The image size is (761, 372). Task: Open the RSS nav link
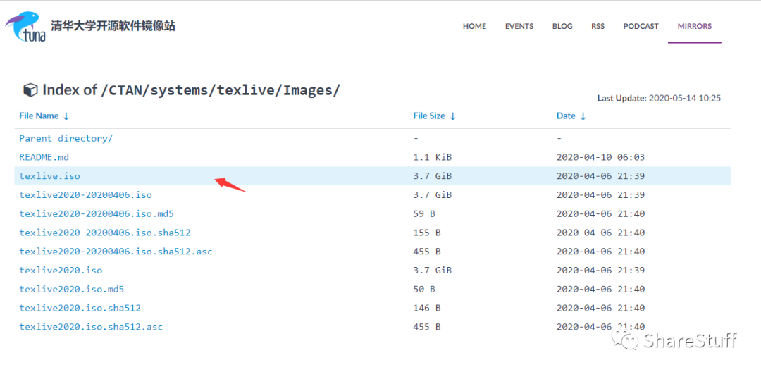[x=598, y=26]
